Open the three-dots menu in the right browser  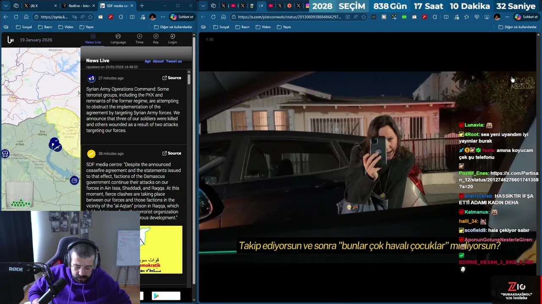(507, 17)
